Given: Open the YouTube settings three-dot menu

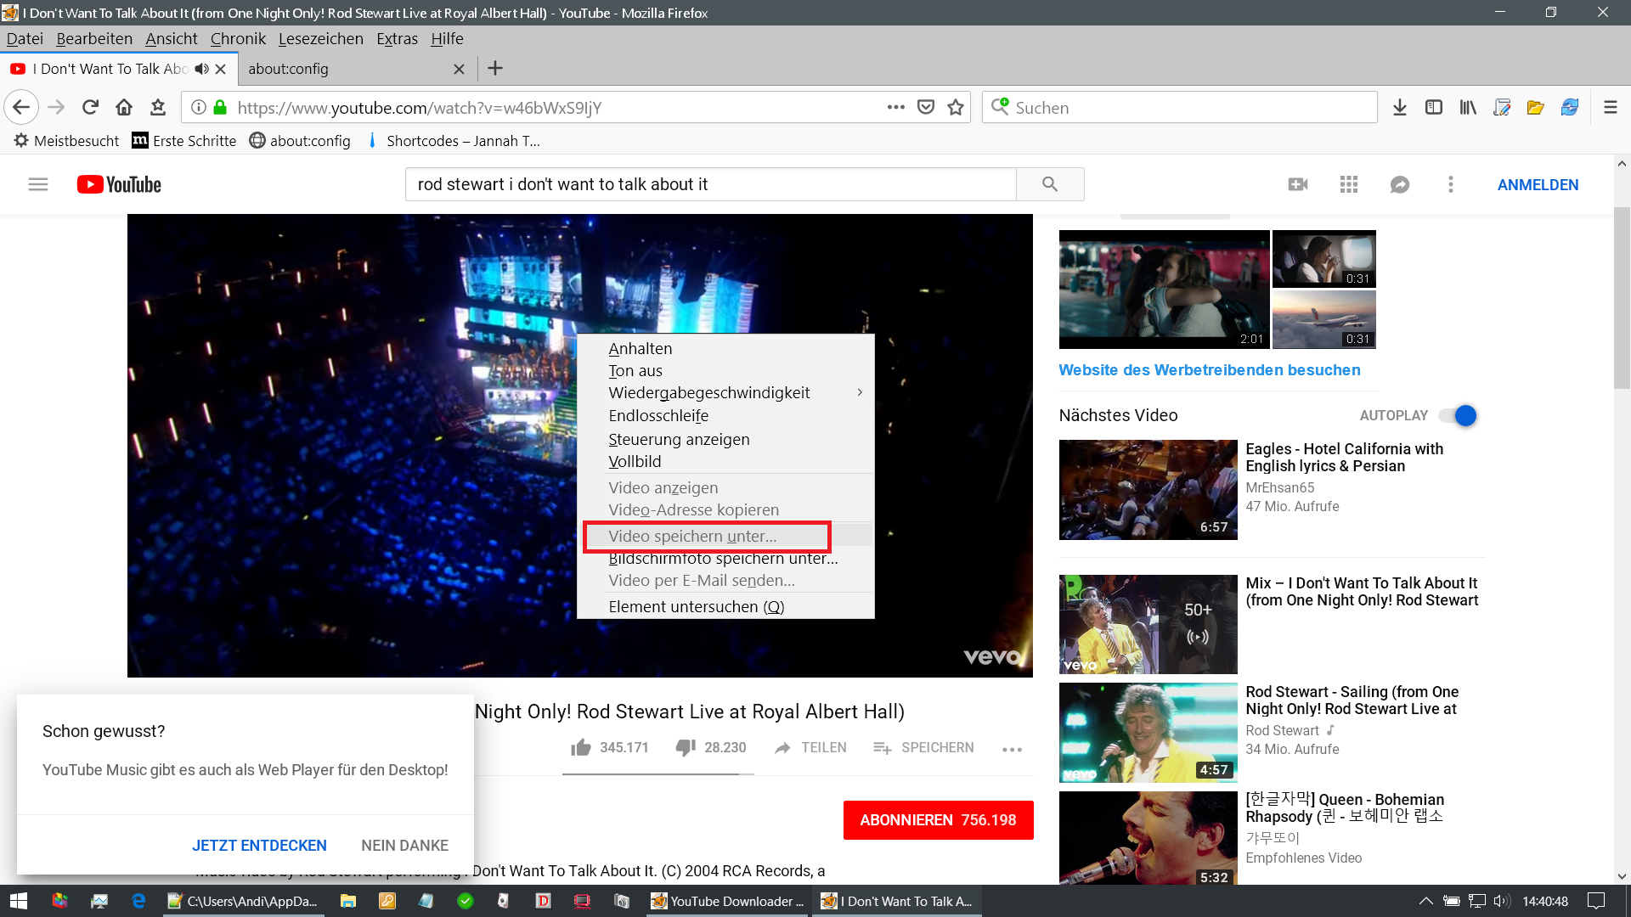Looking at the screenshot, I should tap(1450, 184).
